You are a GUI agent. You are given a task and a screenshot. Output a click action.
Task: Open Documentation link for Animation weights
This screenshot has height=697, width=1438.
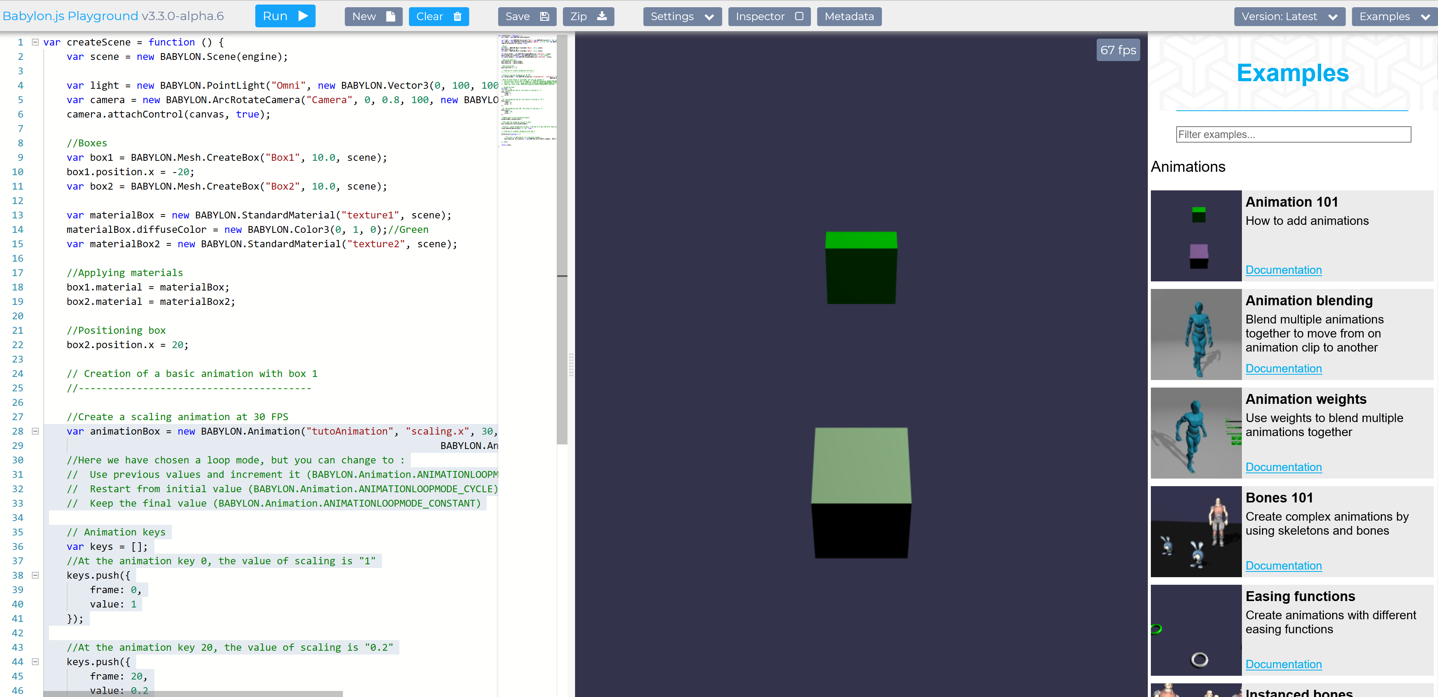pos(1283,467)
